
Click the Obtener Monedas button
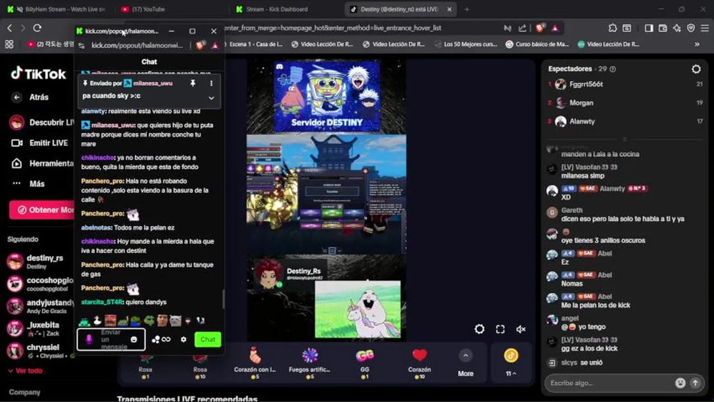(42, 210)
